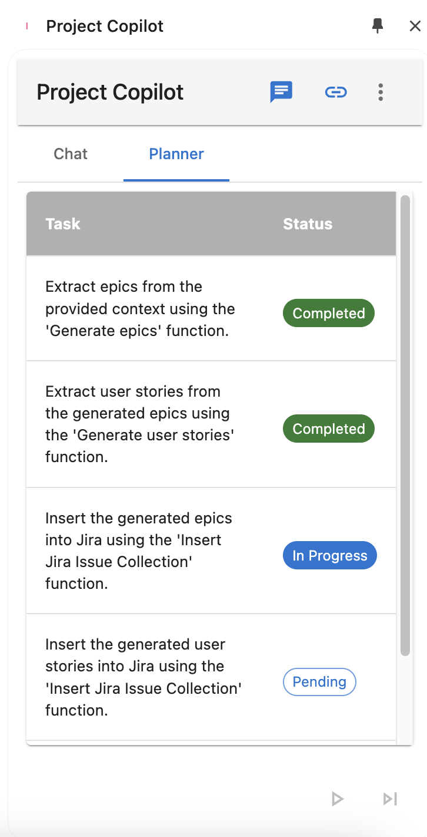
Task: Click the Pending status badge
Action: 319,682
